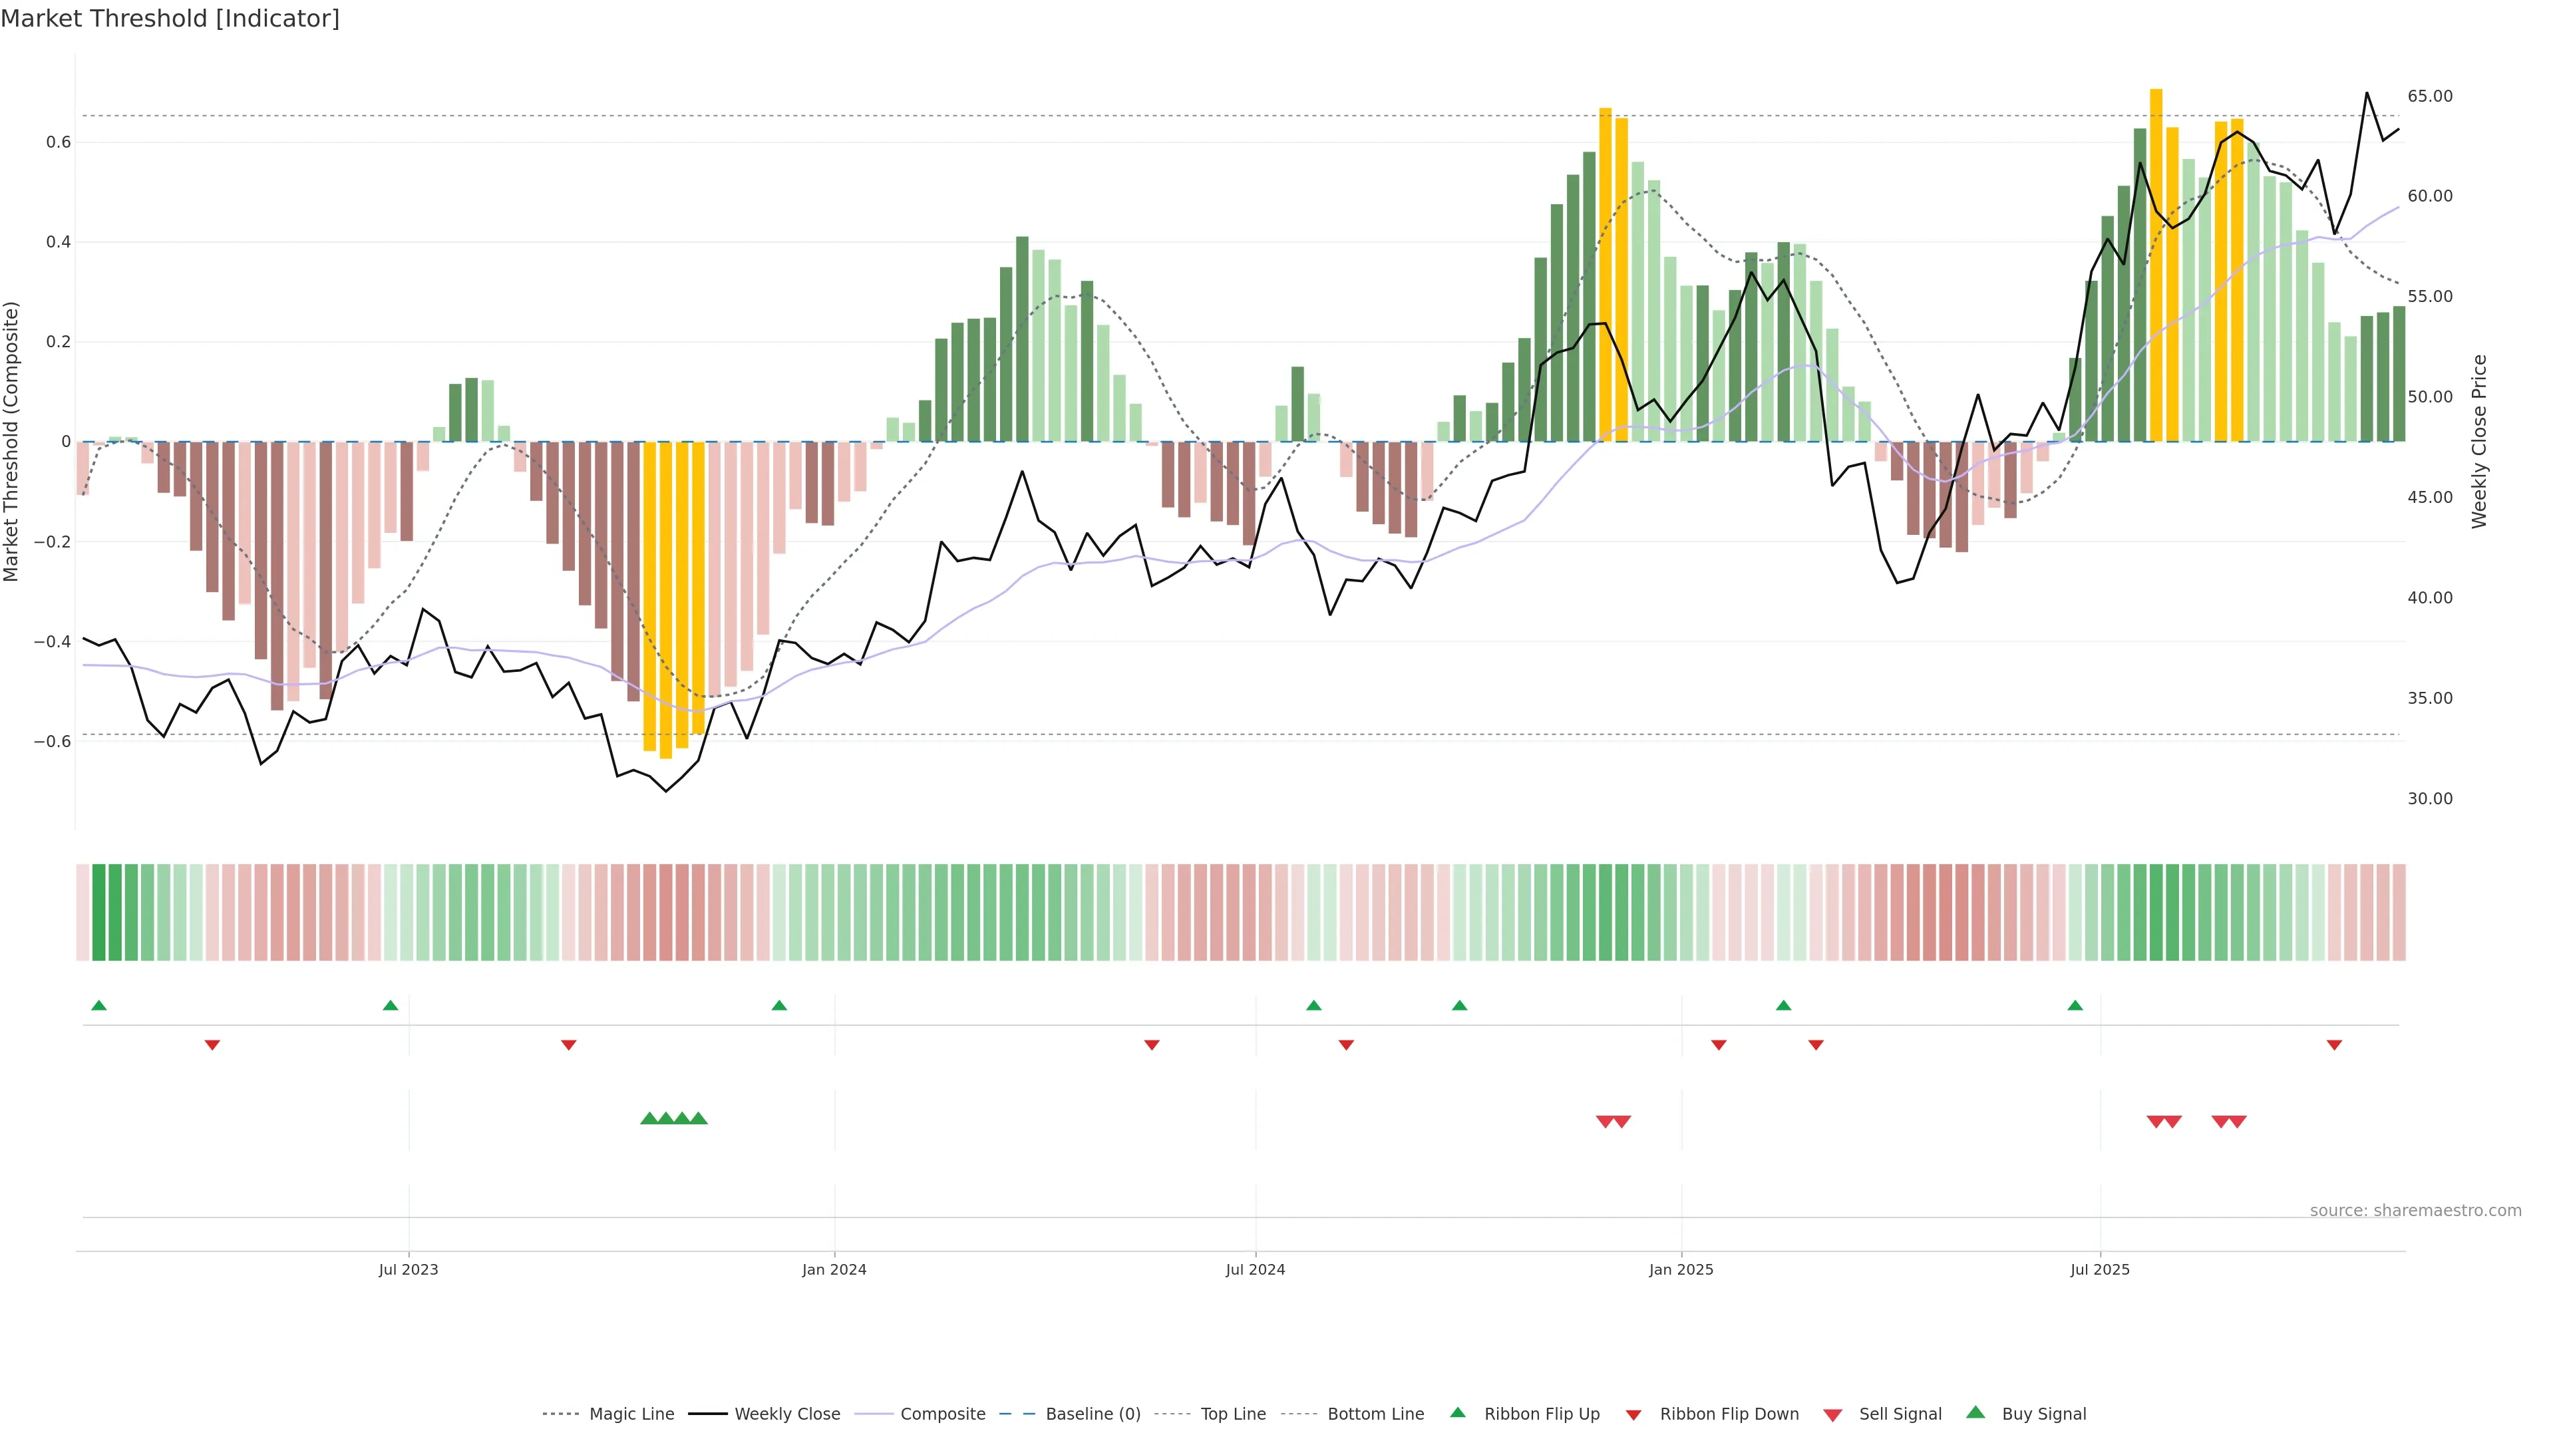Click the Market Threshold [Indicator] chart title
This screenshot has height=1437, width=2555.
pos(170,19)
